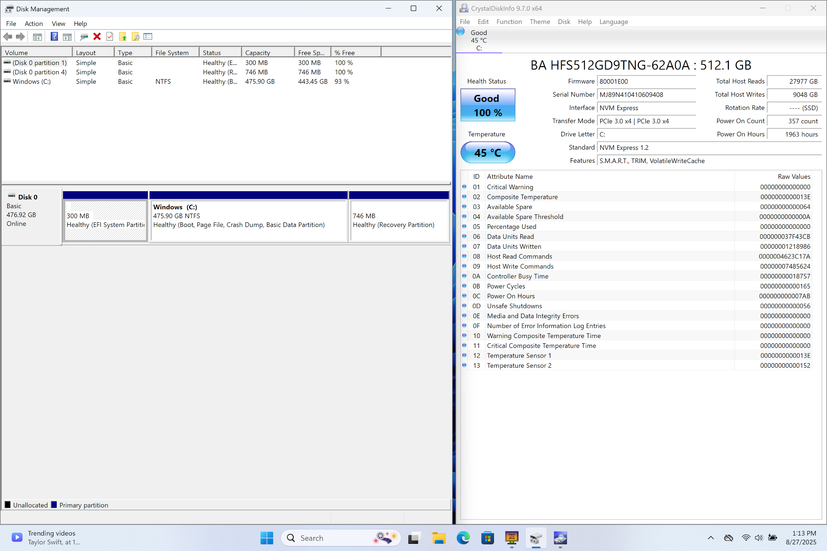This screenshot has height=551, width=827.
Task: Open CrystalDiskInfo Theme menu
Action: 540,21
